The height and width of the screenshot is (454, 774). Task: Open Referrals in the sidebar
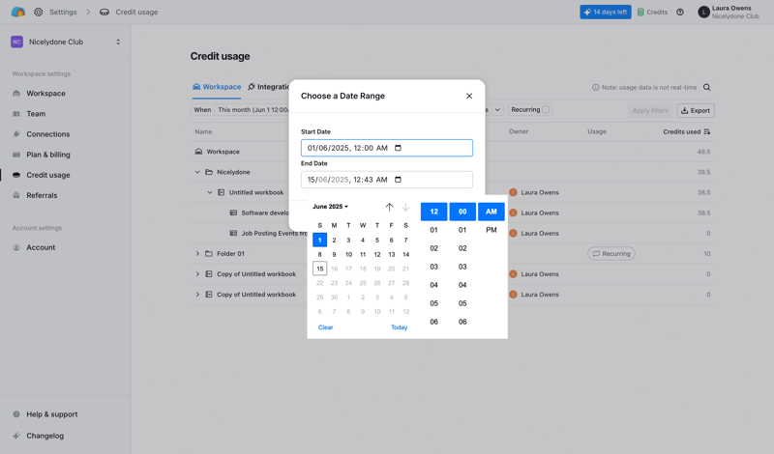42,195
